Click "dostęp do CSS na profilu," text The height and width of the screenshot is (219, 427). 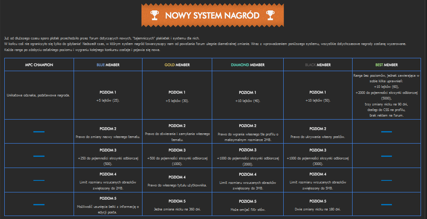[x=386, y=110]
